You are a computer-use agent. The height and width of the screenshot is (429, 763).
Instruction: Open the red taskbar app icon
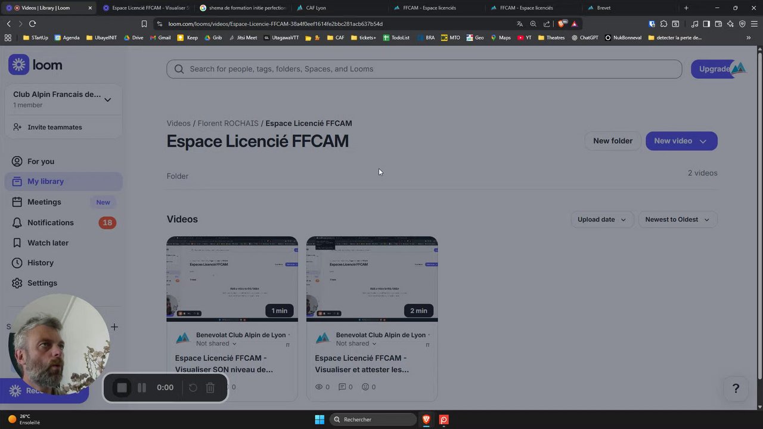444,419
